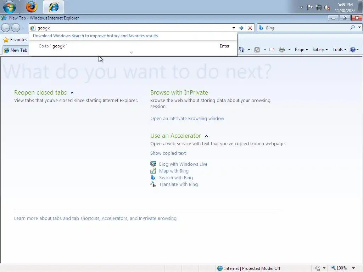The image size is (363, 272).
Task: Open address bar autocomplete dropdown arrow
Action: (x=234, y=28)
